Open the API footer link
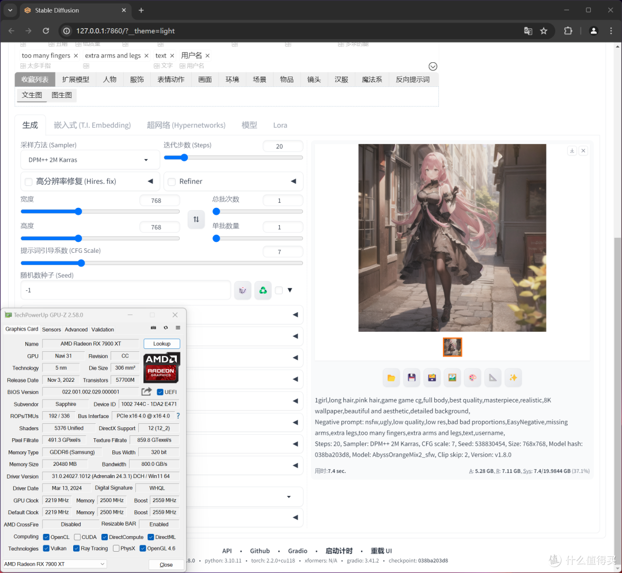 (227, 551)
